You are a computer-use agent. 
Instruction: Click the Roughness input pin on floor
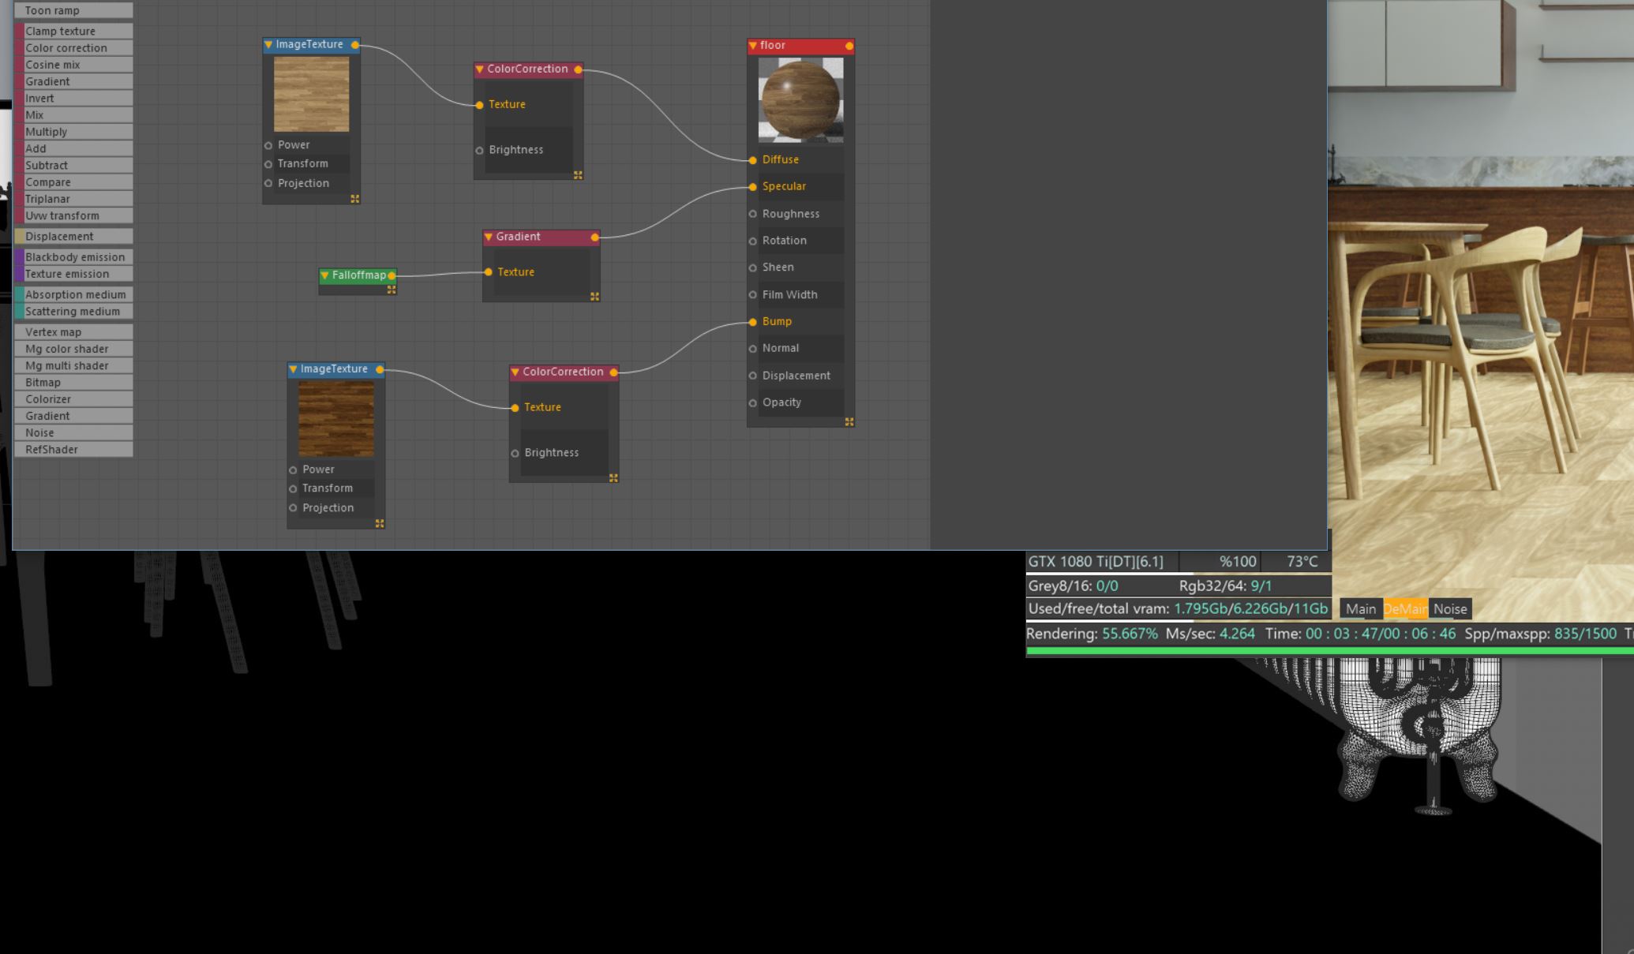752,214
